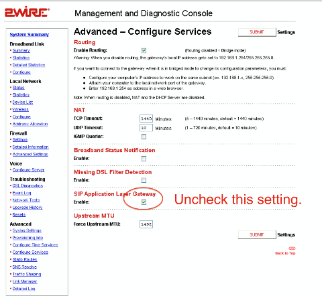Focus the UDP Timeout input field
This screenshot has height=298, width=322.
[x=146, y=128]
